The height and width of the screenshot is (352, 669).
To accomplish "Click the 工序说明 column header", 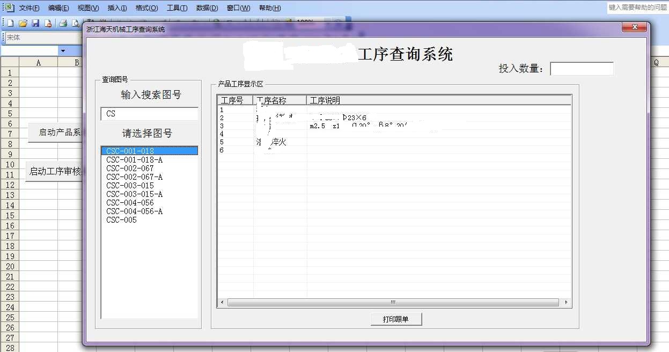I will (x=439, y=100).
